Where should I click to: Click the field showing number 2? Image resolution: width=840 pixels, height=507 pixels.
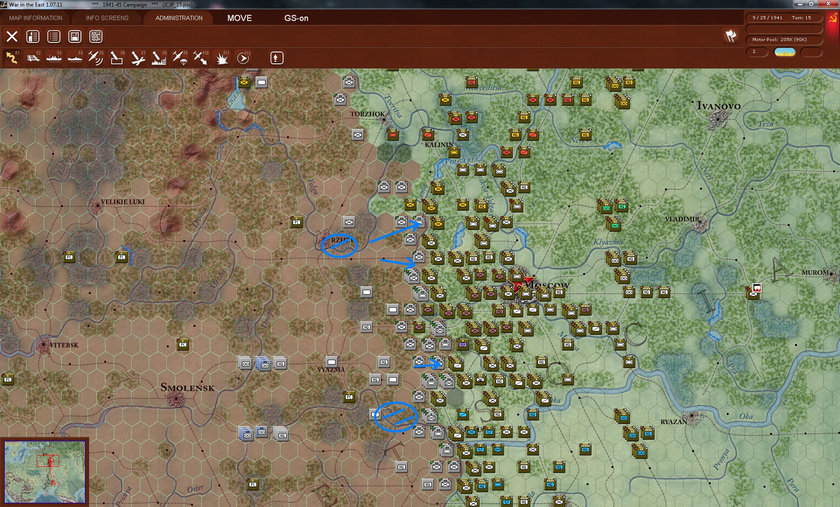click(757, 52)
